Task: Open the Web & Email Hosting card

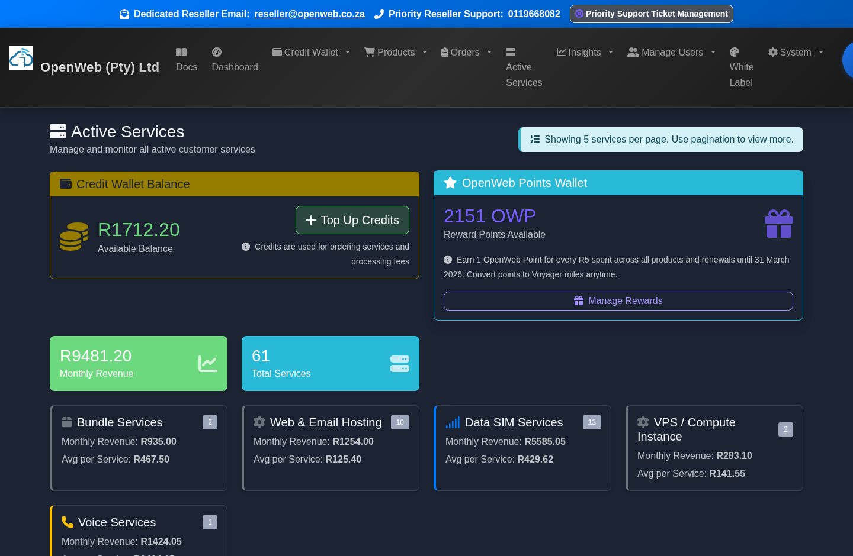Action: (x=331, y=448)
